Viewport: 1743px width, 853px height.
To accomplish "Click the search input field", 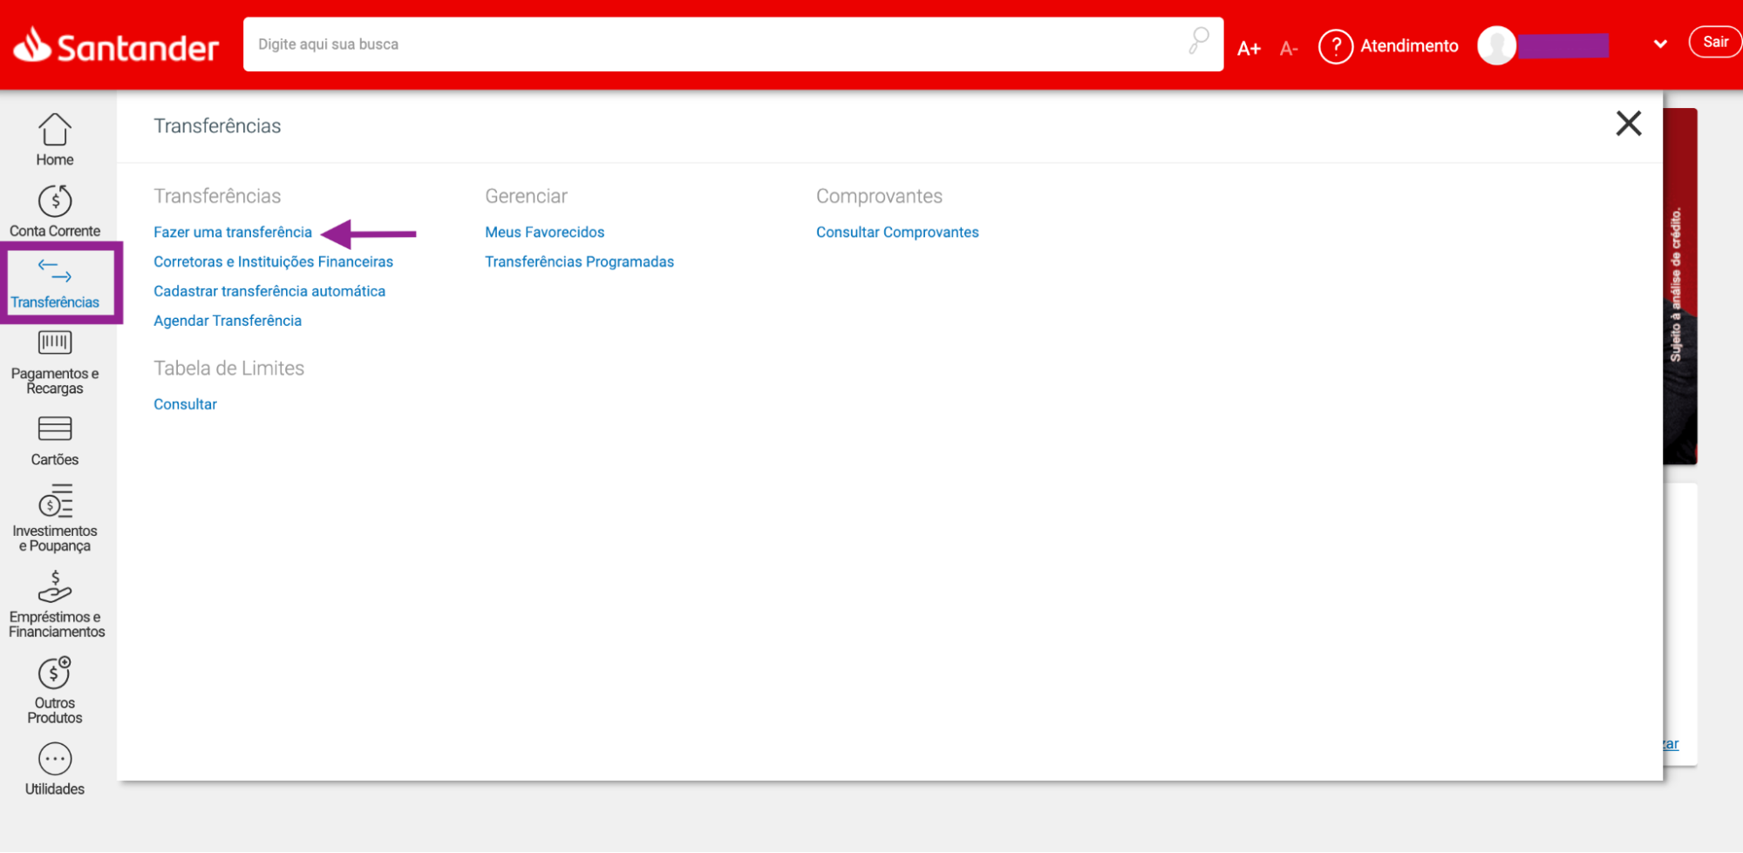I will click(x=715, y=44).
